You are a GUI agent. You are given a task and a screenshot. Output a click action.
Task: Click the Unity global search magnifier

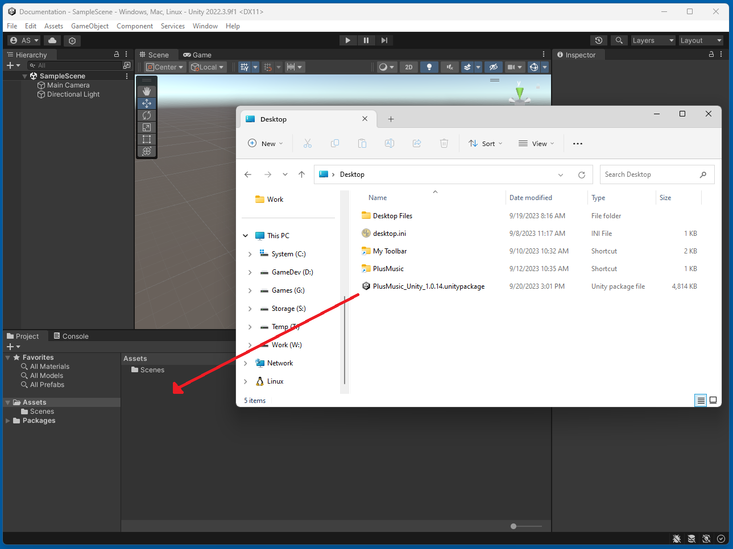pyautogui.click(x=619, y=40)
